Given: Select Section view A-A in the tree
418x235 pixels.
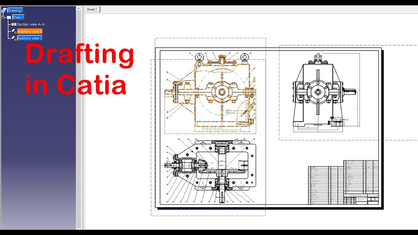Looking at the screenshot, I should pos(31,24).
